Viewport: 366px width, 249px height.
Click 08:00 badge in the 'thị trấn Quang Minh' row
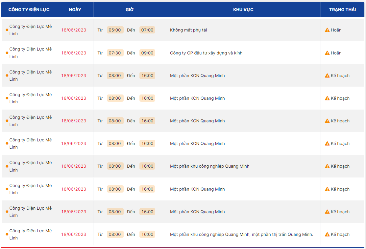coord(115,234)
